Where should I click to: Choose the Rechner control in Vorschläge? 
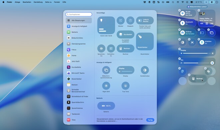click(125, 49)
